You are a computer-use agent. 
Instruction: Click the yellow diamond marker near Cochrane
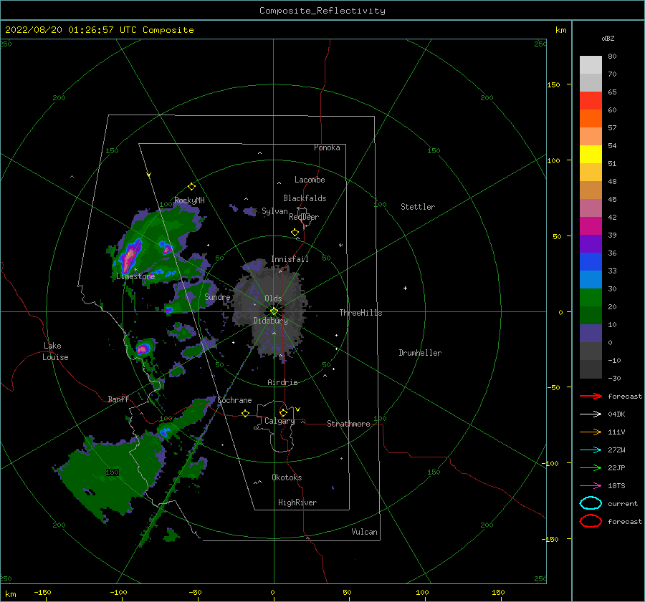coord(245,413)
